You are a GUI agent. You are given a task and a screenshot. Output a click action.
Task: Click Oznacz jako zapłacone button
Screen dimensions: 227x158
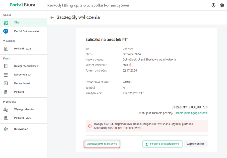[102, 144]
